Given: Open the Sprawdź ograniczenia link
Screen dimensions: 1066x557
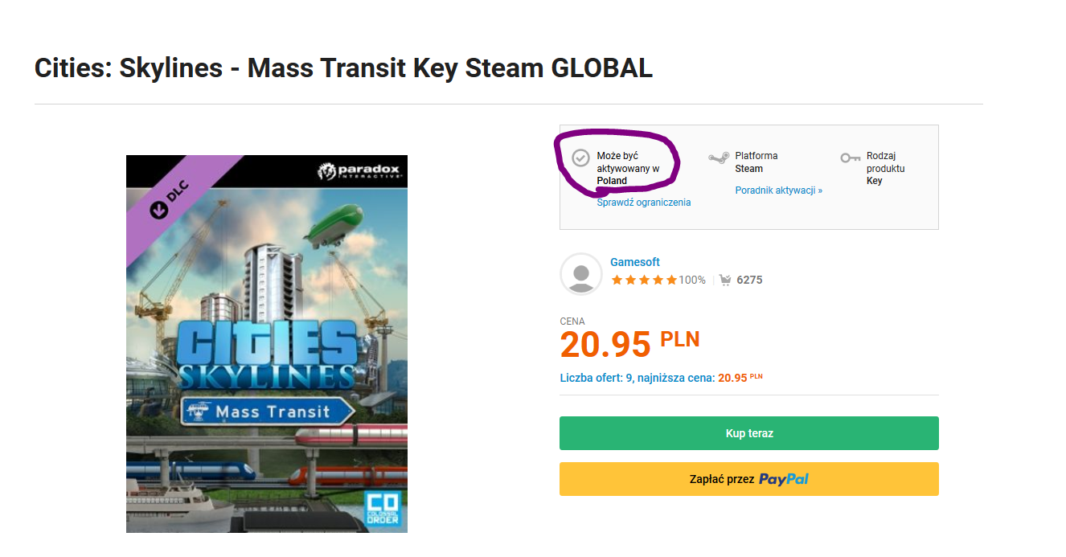Looking at the screenshot, I should tap(643, 203).
